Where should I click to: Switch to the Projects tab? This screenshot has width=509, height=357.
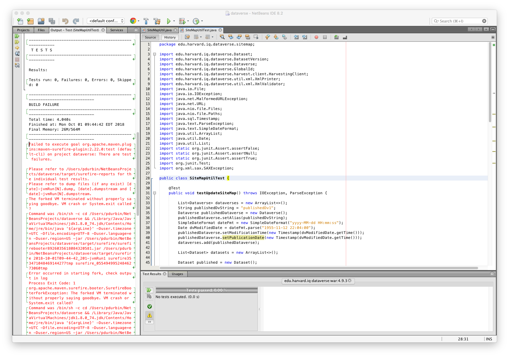coord(23,30)
